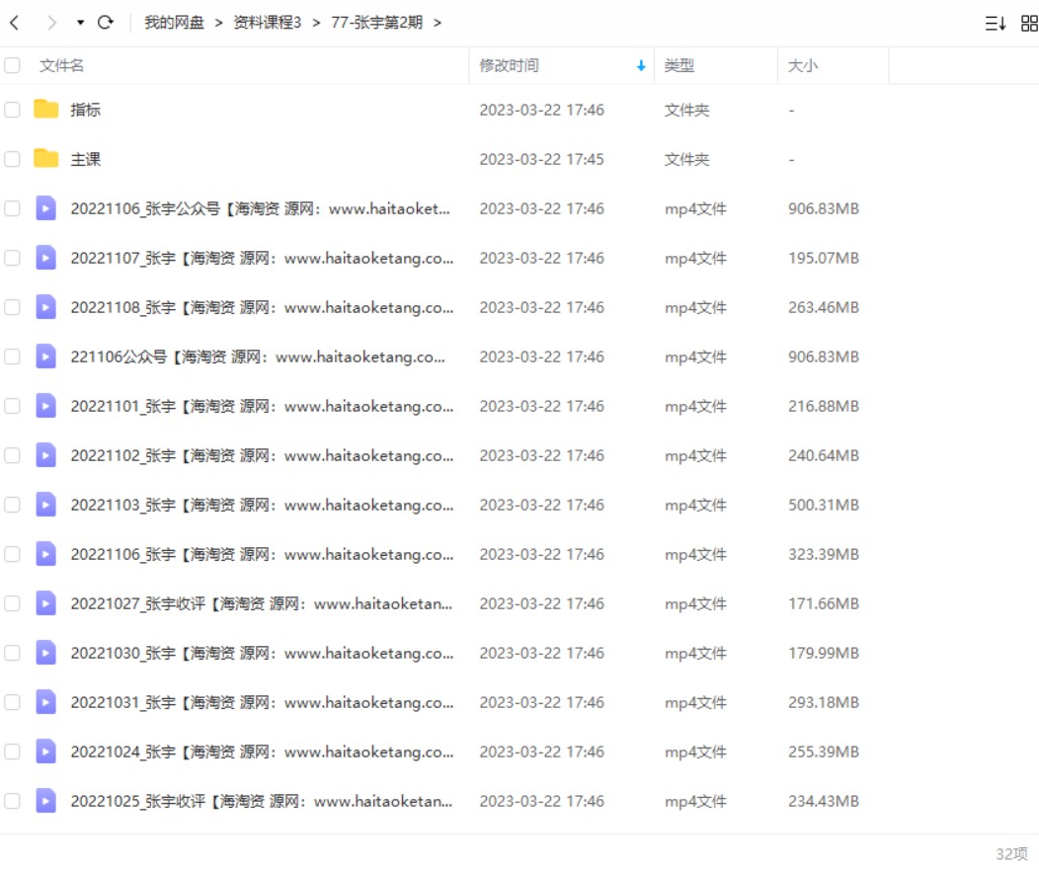This screenshot has width=1039, height=871.
Task: Check the box for 20221108_张宇 file
Action: (x=12, y=307)
